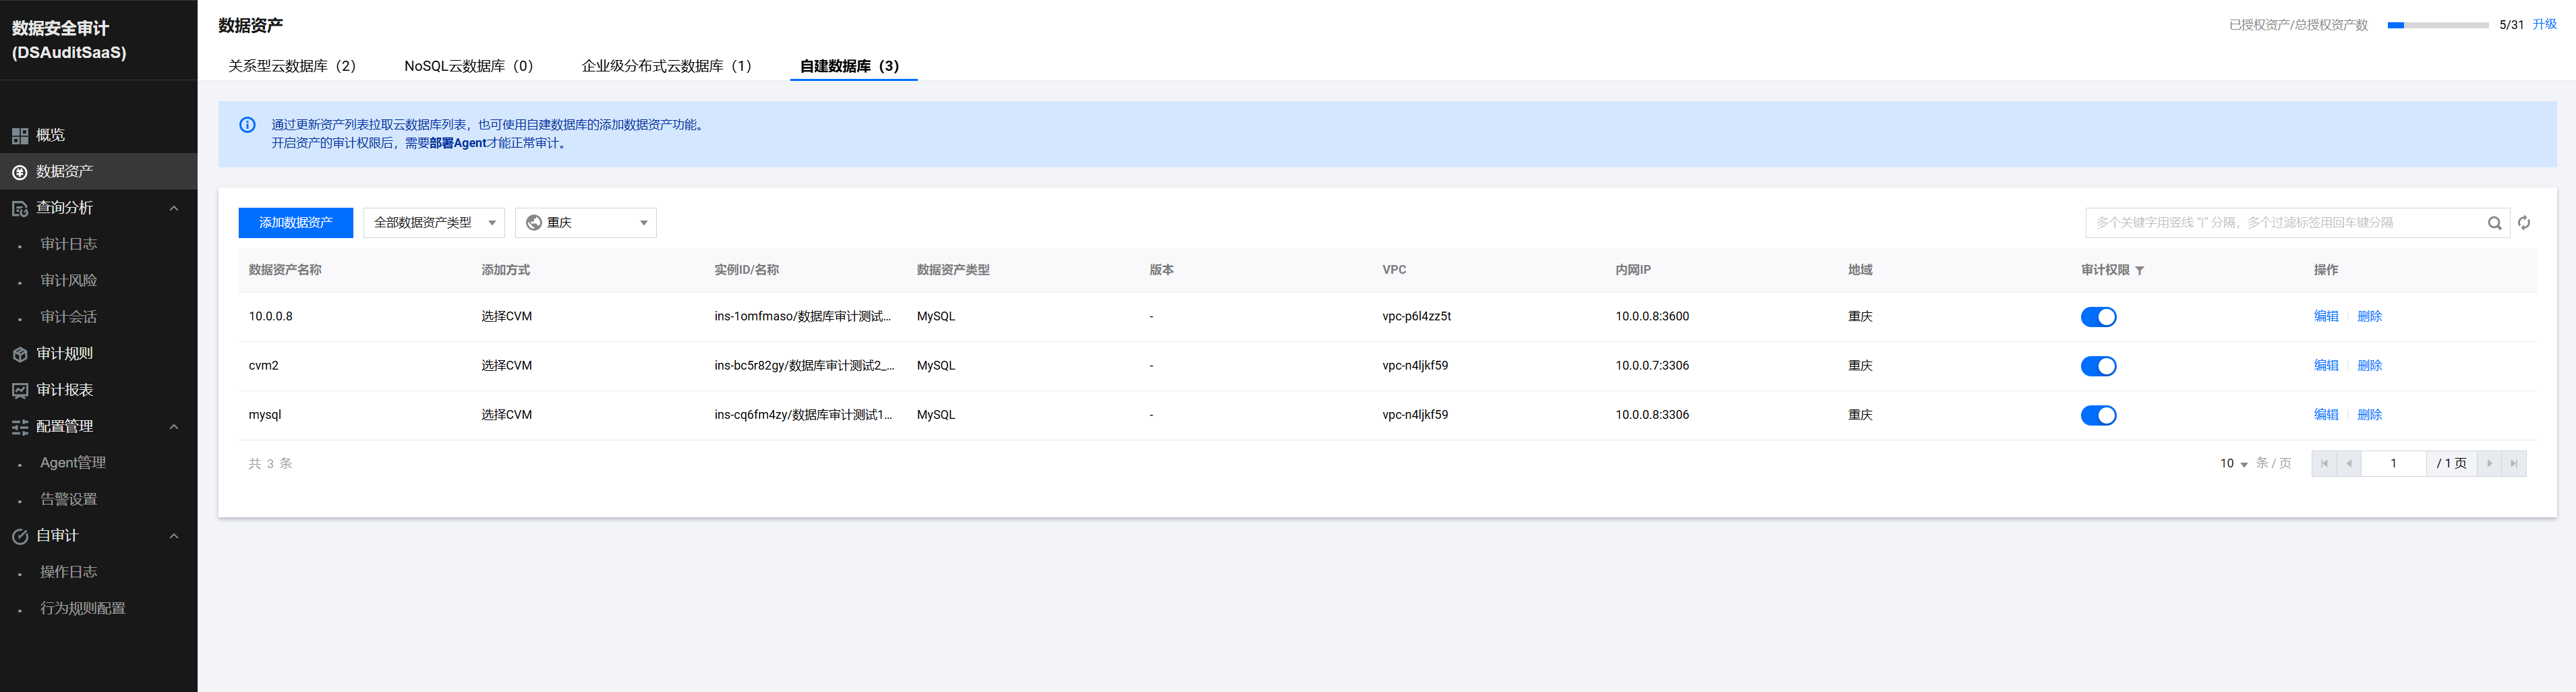Click the audit rules cube icon
This screenshot has height=692, width=2576.
[19, 354]
